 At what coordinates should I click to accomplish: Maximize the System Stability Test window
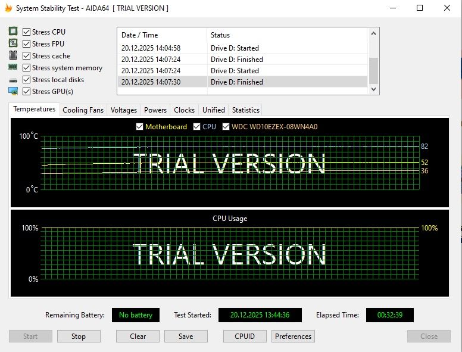[x=420, y=8]
